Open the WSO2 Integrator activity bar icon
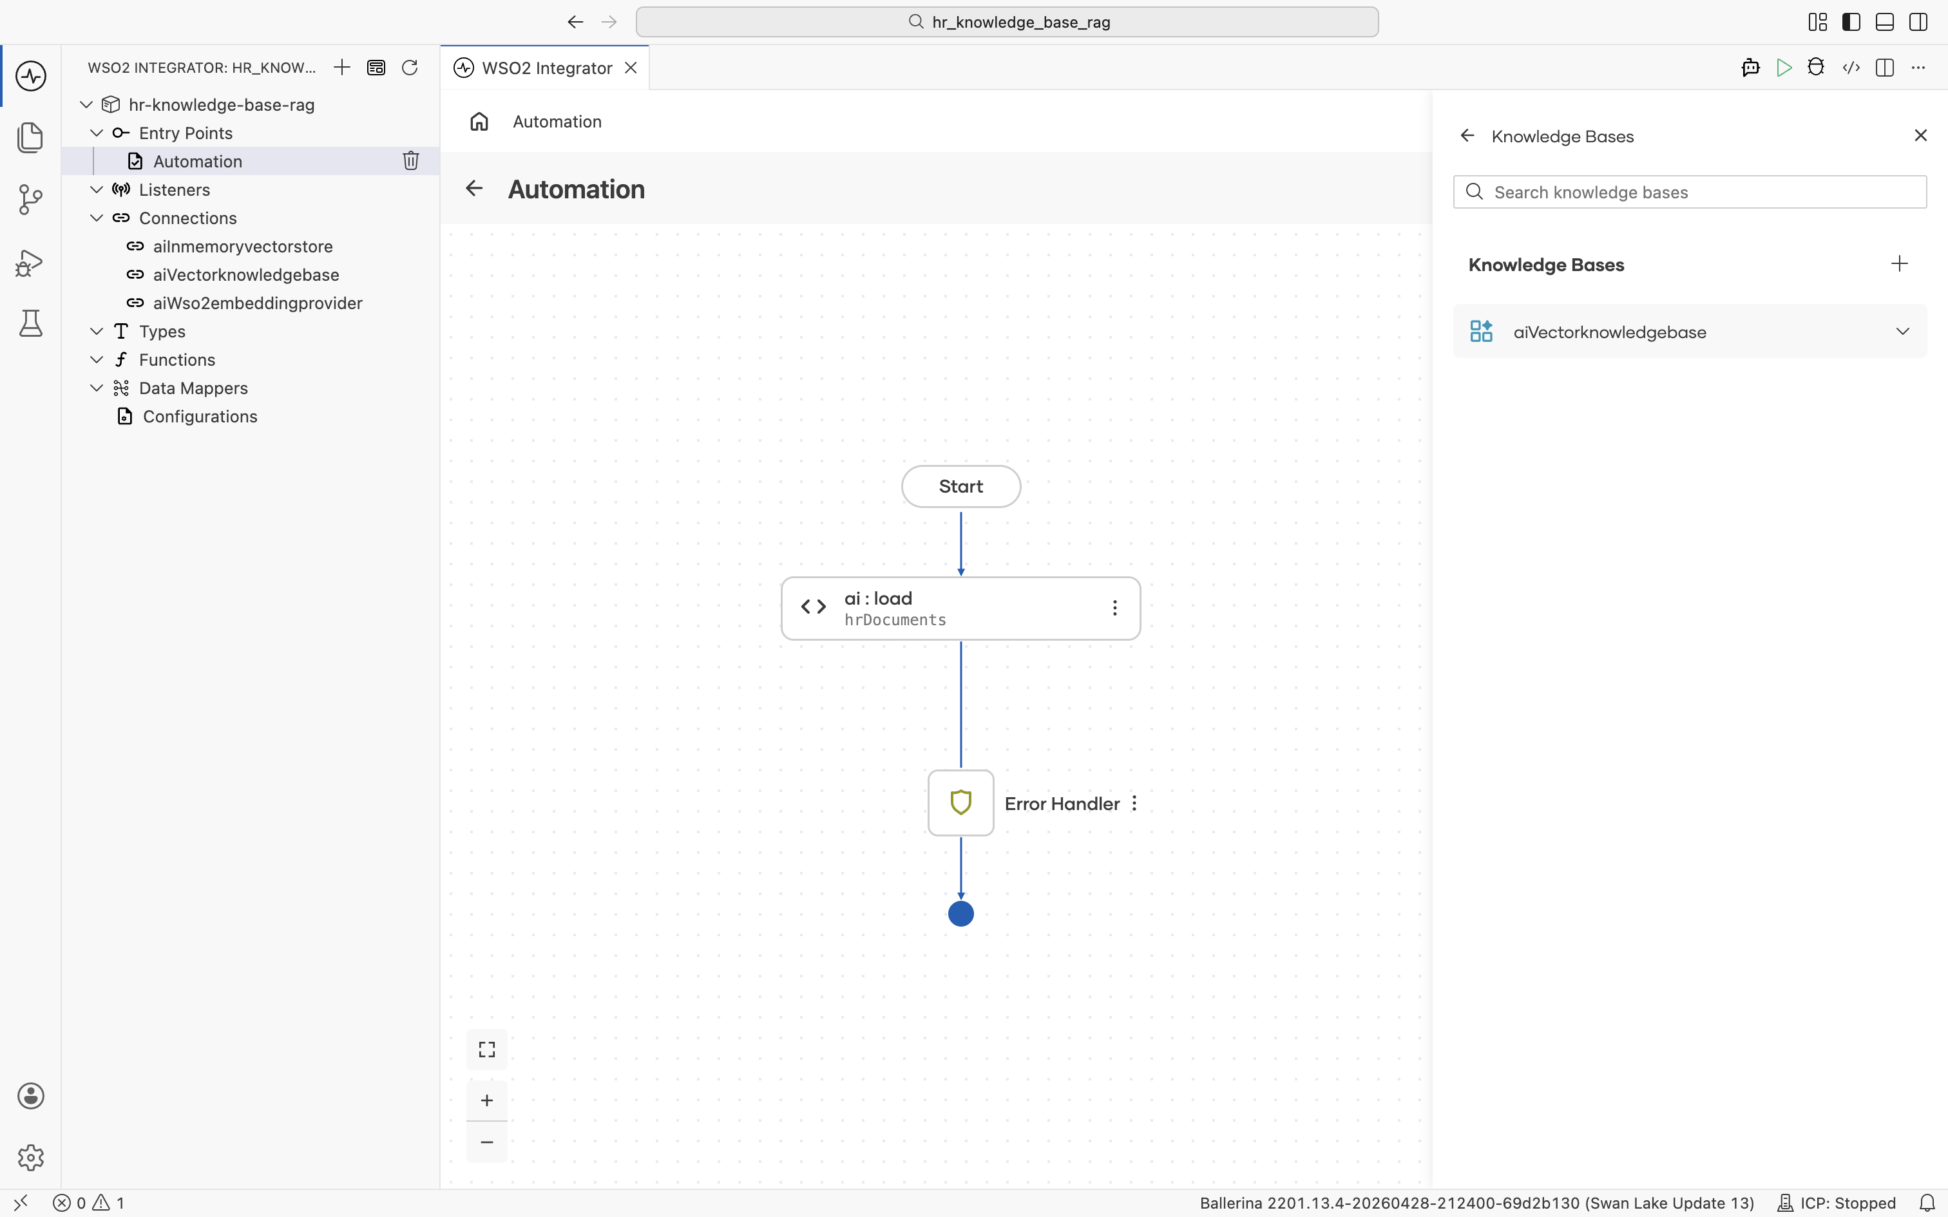Screen dimensions: 1948x1217 [x=30, y=77]
